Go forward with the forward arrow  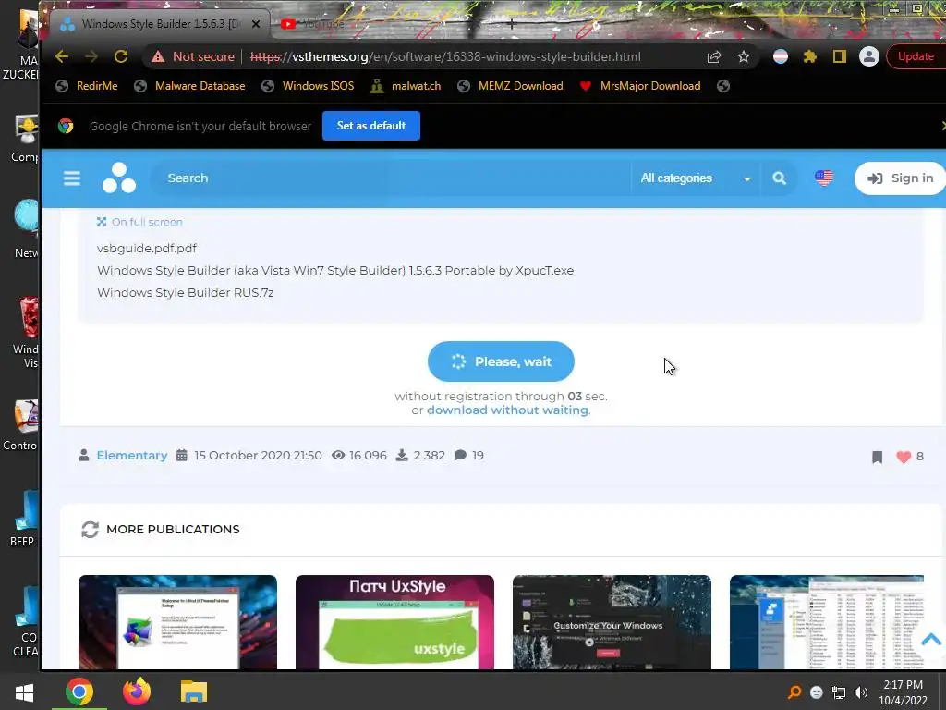pyautogui.click(x=91, y=56)
